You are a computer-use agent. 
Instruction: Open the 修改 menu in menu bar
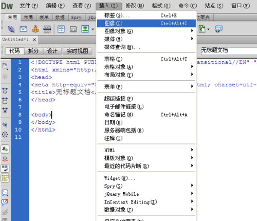[135, 6]
